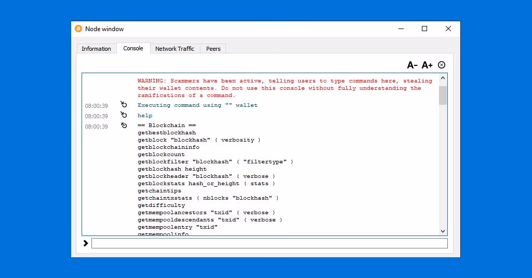Screen dimensions: 532x278
Task: Open the Network Traffic tab
Action: [175, 49]
